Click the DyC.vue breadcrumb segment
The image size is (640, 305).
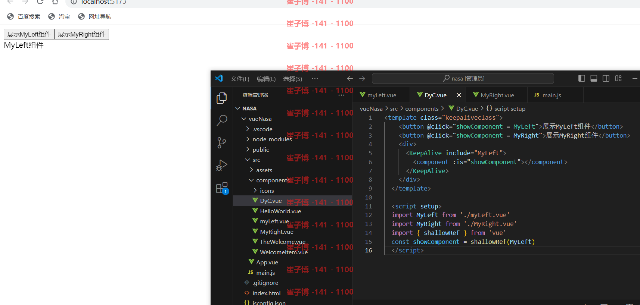(463, 109)
